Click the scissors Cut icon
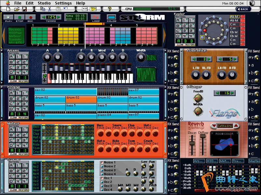This screenshot has height=195, width=261. point(49,9)
